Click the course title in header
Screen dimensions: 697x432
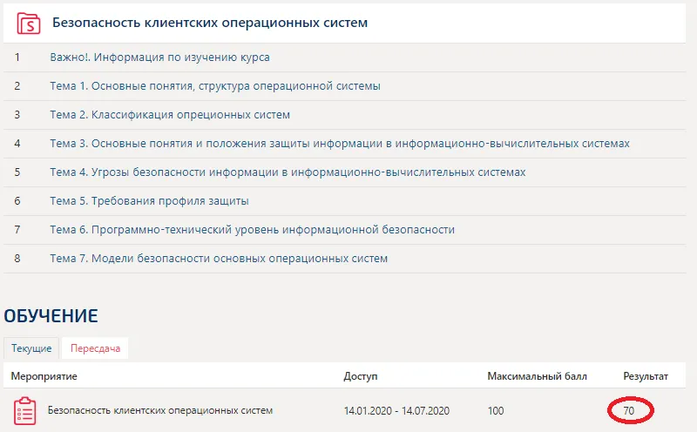pos(210,23)
